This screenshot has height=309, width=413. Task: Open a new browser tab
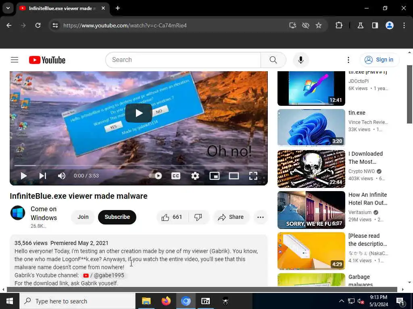pos(118,8)
